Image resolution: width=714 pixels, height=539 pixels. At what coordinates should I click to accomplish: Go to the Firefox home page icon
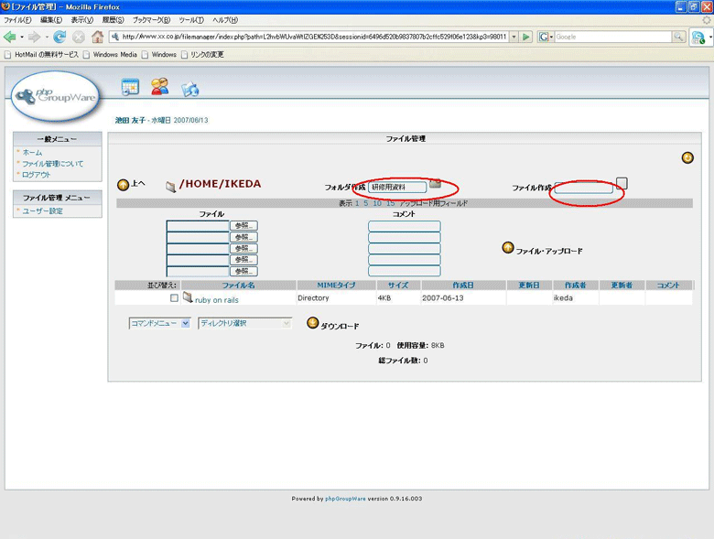coord(97,37)
